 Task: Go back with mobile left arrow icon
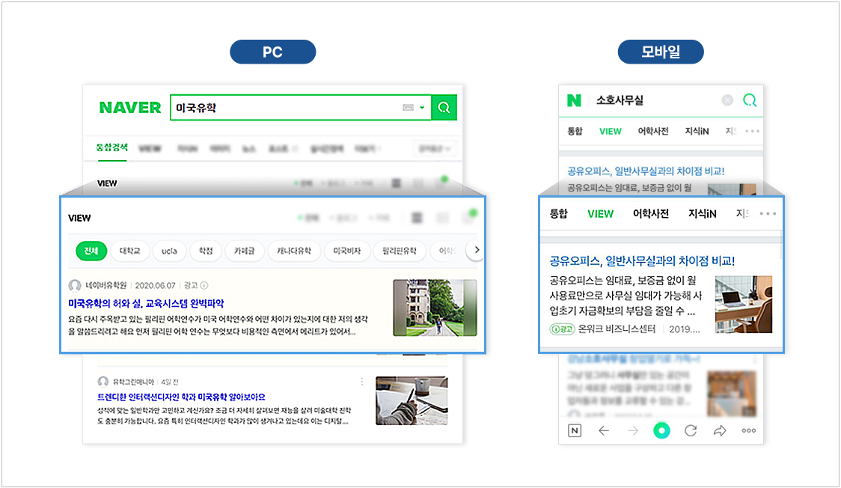click(604, 430)
